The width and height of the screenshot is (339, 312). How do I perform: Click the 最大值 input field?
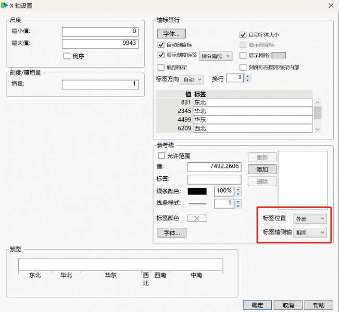tap(99, 43)
